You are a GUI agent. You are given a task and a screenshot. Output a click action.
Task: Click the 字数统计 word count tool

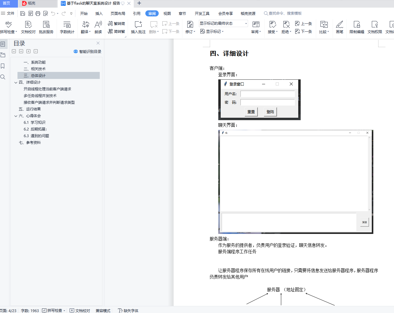pos(67,27)
